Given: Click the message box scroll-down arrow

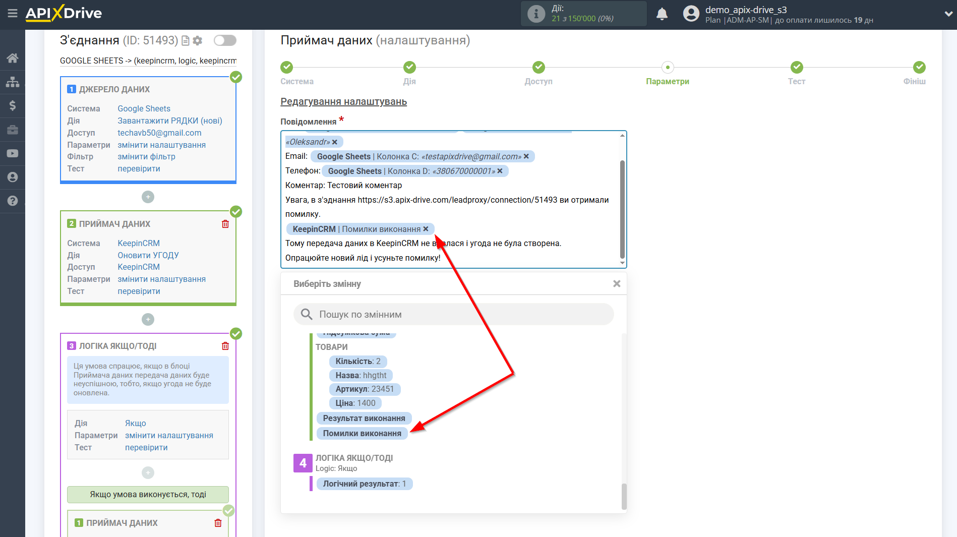Looking at the screenshot, I should (x=622, y=263).
